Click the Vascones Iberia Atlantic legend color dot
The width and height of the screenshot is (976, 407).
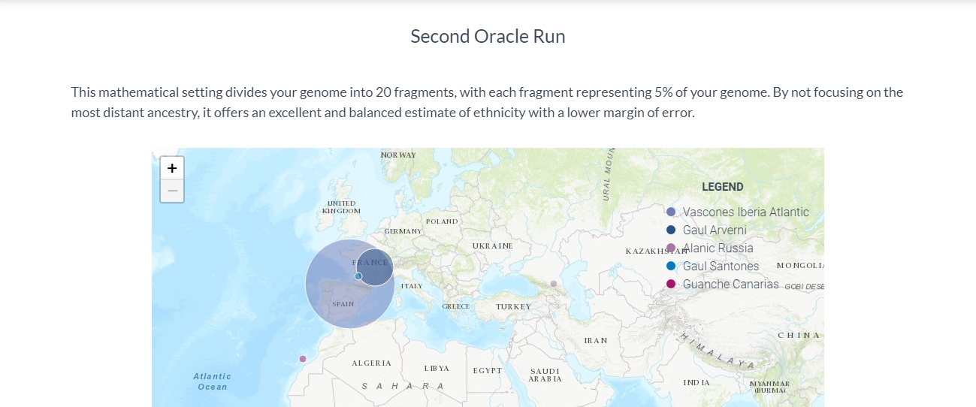(671, 212)
